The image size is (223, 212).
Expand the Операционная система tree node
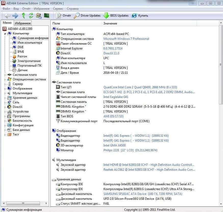coord(5,80)
